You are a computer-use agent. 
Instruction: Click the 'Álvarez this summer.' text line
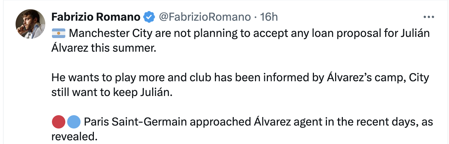click(x=102, y=49)
